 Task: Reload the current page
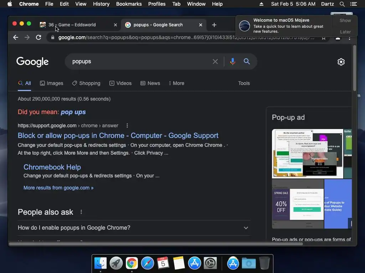pos(38,37)
